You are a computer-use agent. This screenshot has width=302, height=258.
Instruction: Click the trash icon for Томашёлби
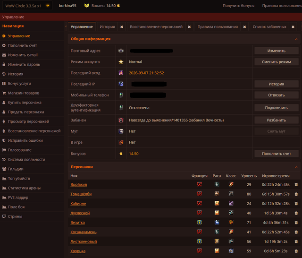296,194
